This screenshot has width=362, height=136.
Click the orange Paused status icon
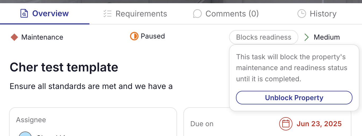134,36
